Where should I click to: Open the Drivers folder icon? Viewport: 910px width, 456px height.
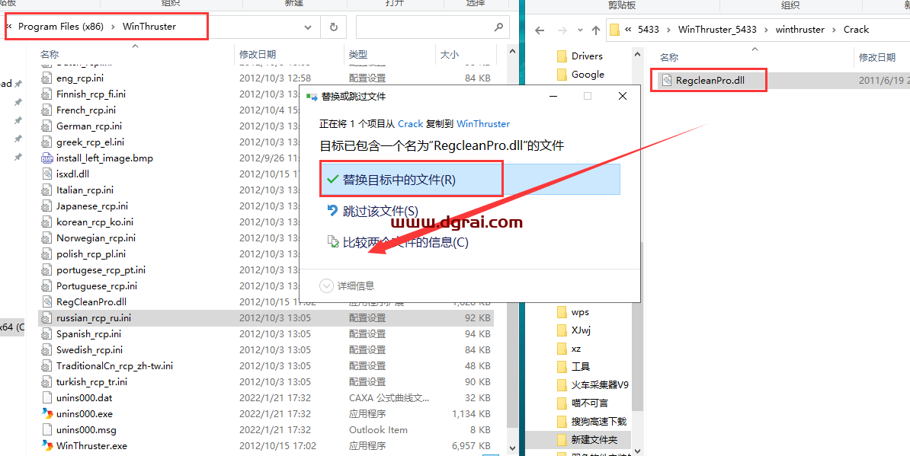pyautogui.click(x=562, y=55)
